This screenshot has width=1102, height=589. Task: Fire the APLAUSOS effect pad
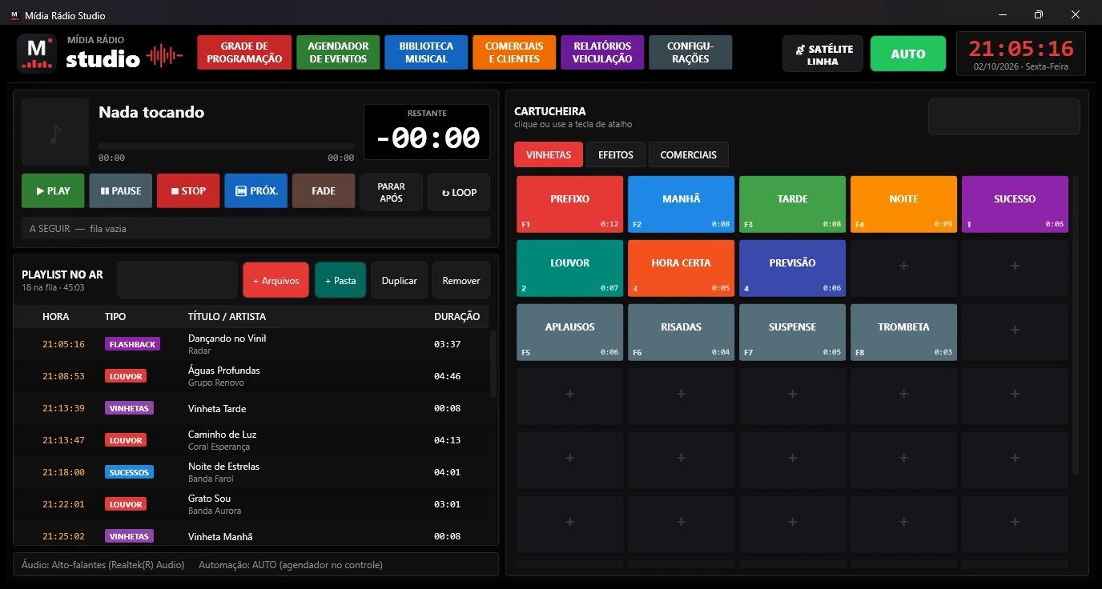(570, 332)
